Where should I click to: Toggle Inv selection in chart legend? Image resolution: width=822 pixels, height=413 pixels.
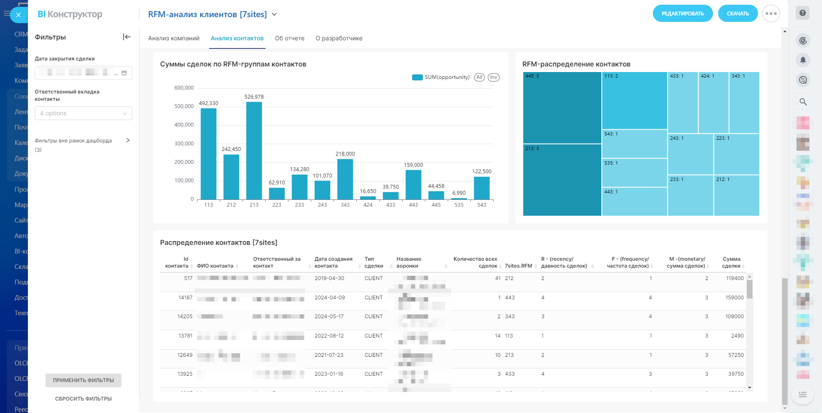(x=494, y=78)
